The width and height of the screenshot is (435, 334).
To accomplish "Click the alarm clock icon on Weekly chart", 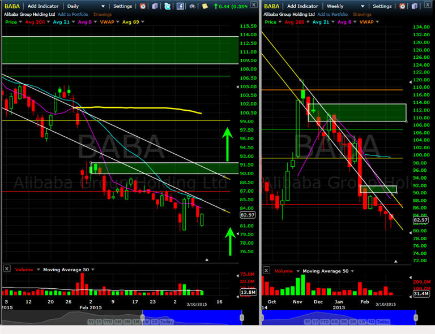I will click(x=403, y=6).
